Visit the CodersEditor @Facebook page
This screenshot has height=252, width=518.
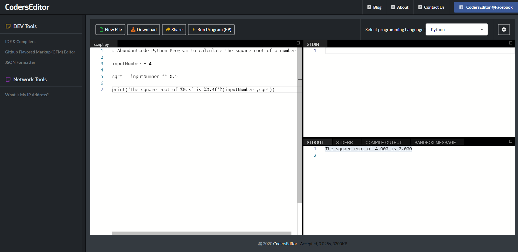pos(486,7)
